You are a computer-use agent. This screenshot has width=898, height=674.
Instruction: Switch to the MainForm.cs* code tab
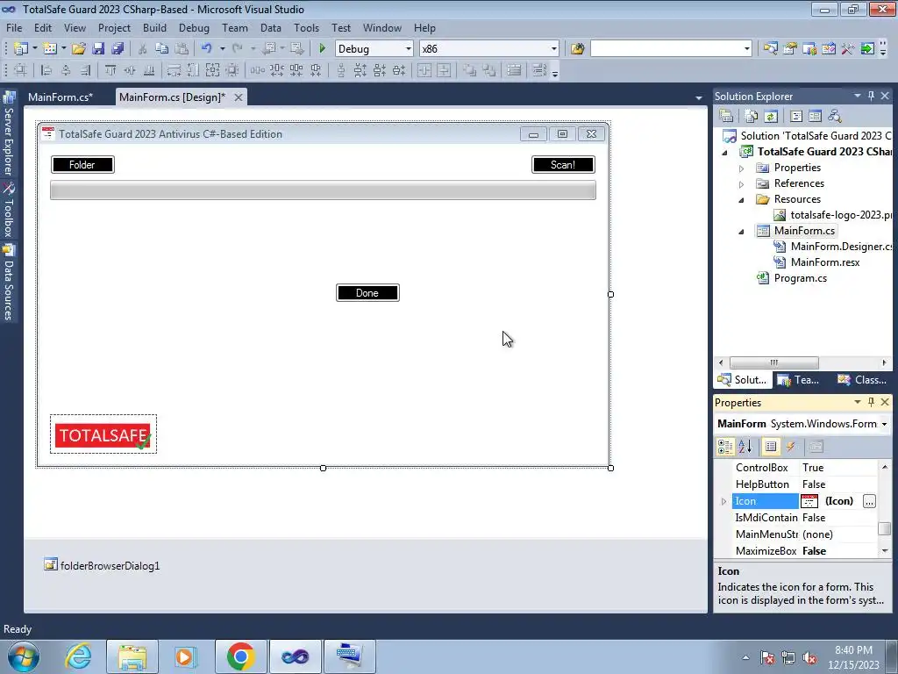[61, 97]
